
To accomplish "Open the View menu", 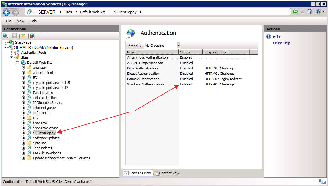I will (x=20, y=21).
